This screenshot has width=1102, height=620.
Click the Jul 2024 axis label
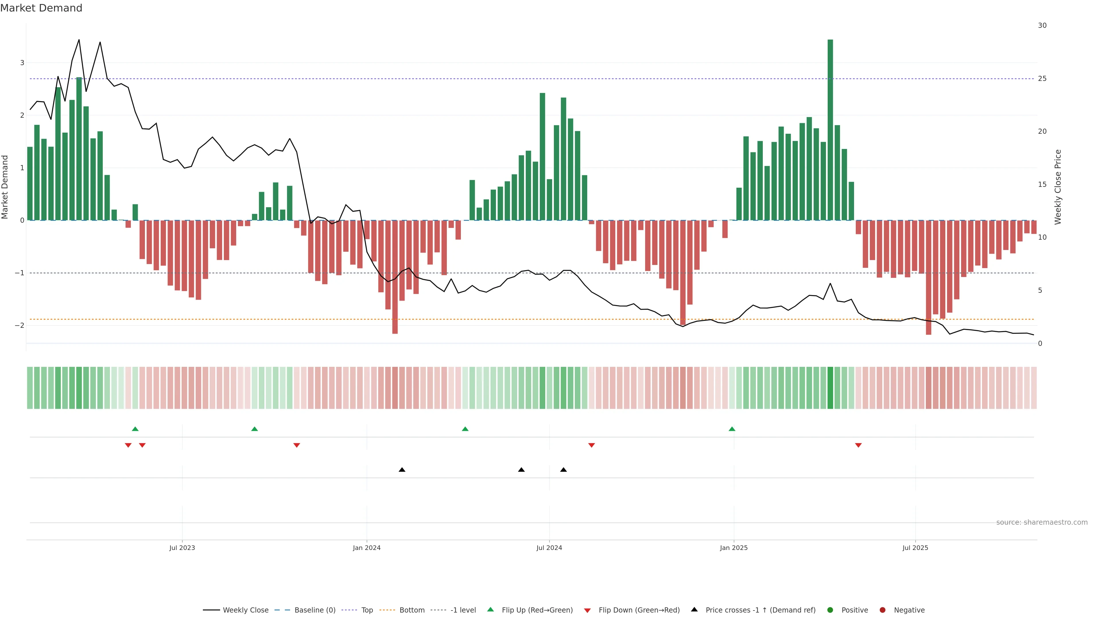(549, 548)
